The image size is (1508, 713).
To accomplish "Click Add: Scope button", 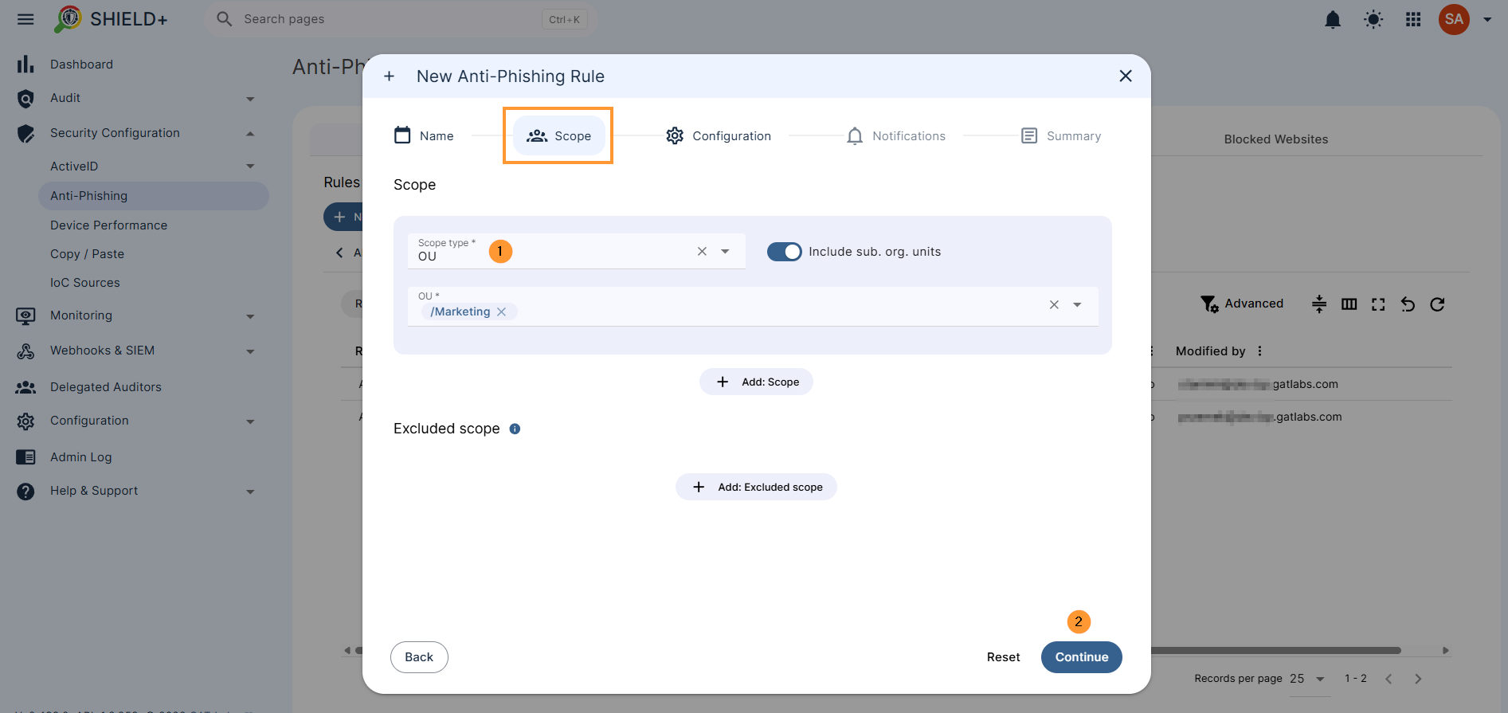I will pos(756,382).
